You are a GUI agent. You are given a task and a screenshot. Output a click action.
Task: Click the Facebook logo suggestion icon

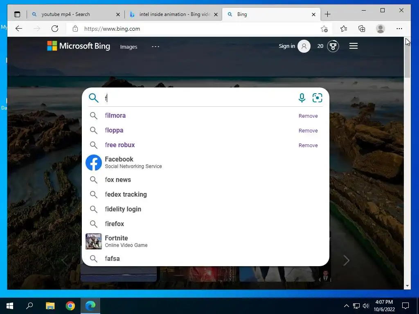pos(94,163)
